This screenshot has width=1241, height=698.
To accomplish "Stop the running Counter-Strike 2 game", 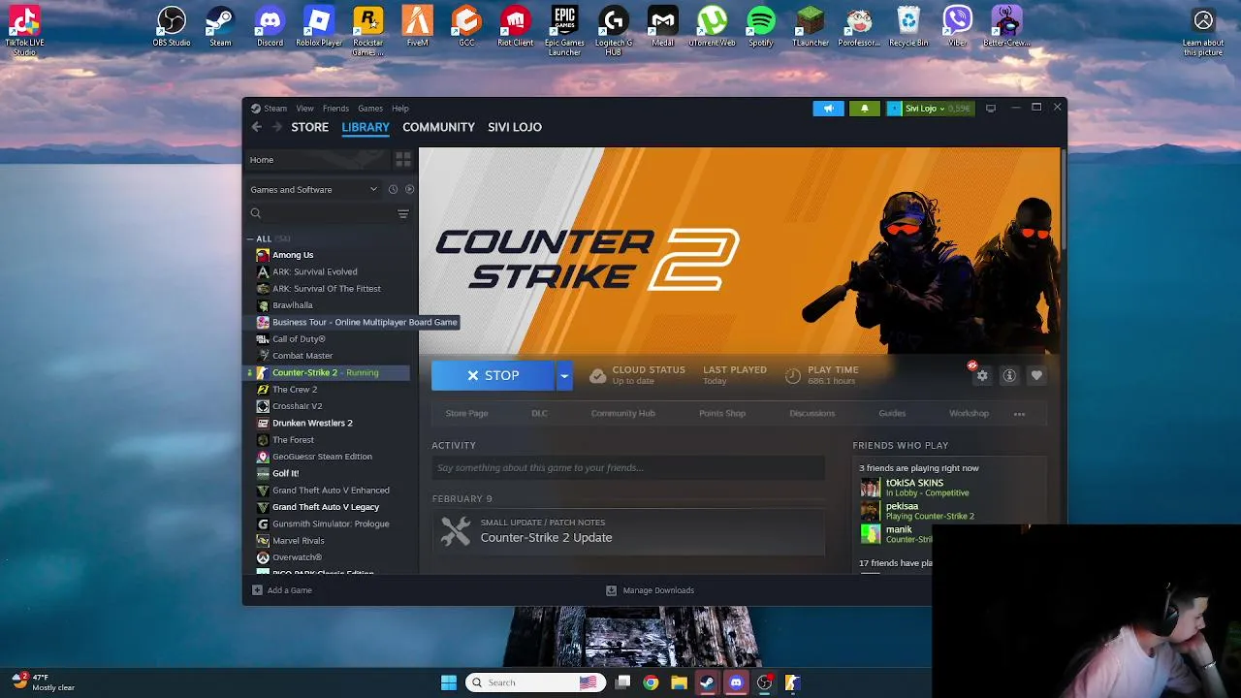I will (x=493, y=375).
